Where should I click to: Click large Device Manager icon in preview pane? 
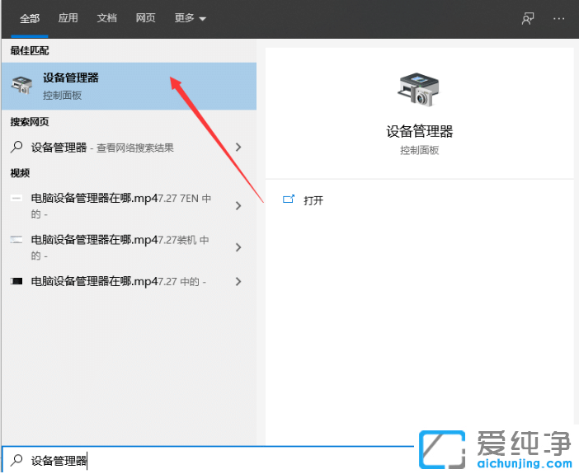[419, 90]
